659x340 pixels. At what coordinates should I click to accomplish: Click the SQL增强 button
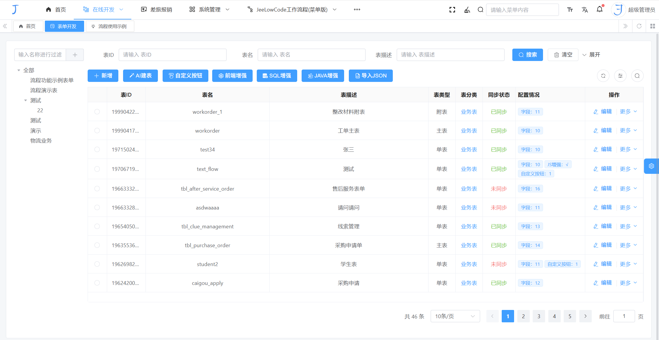(x=277, y=76)
